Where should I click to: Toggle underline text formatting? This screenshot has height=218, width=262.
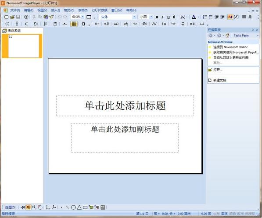point(168,17)
